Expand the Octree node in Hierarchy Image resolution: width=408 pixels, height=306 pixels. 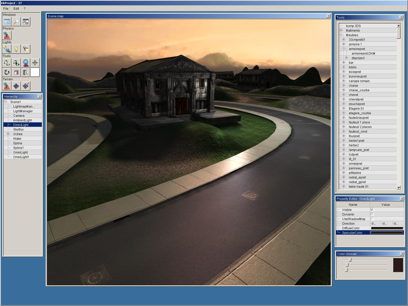[8, 134]
